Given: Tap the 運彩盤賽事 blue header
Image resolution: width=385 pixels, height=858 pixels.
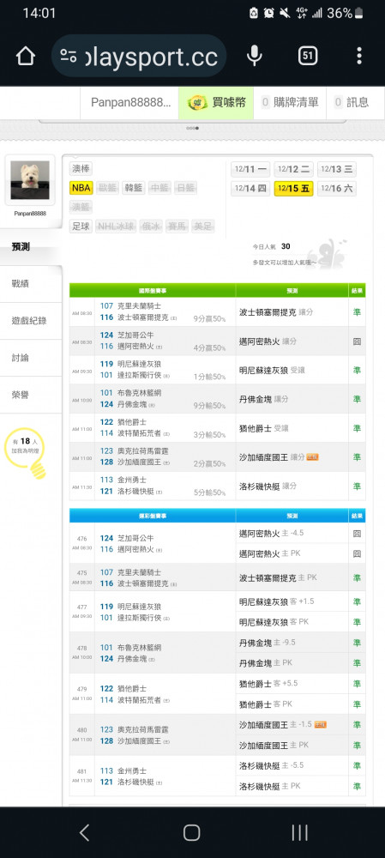Looking at the screenshot, I should click(153, 516).
